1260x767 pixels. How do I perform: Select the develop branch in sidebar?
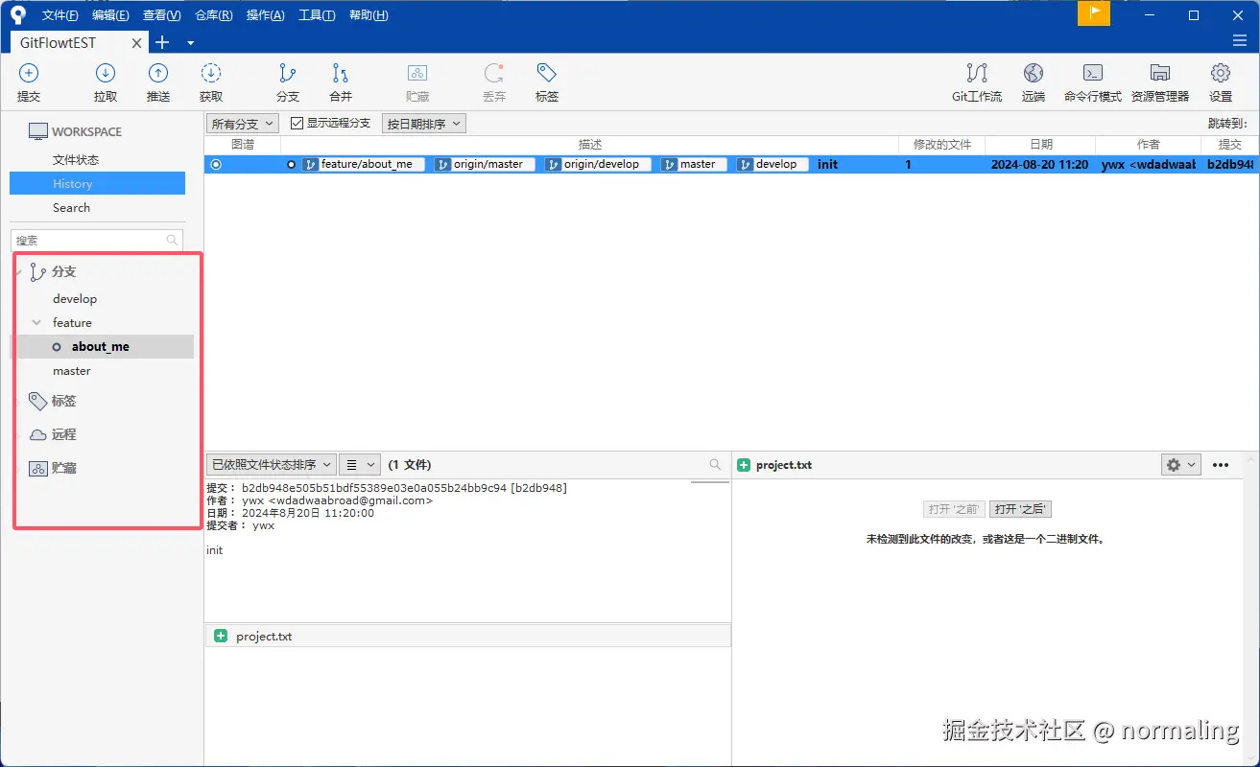(75, 299)
